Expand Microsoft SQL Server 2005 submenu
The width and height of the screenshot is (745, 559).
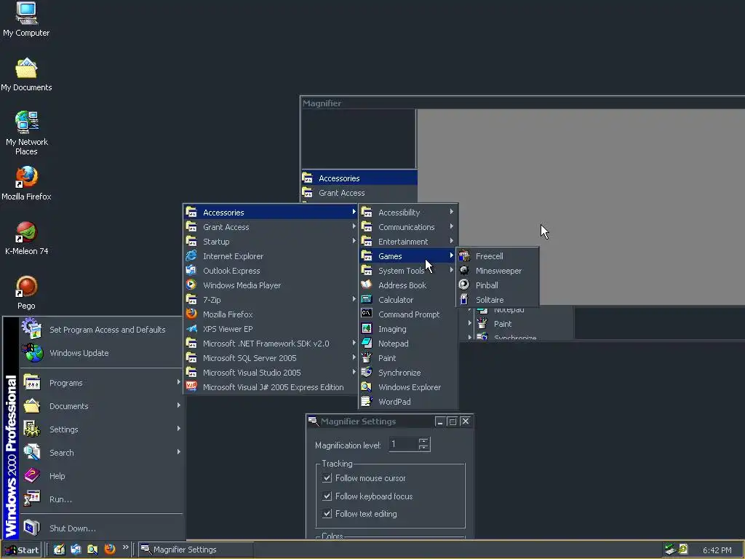coord(271,358)
